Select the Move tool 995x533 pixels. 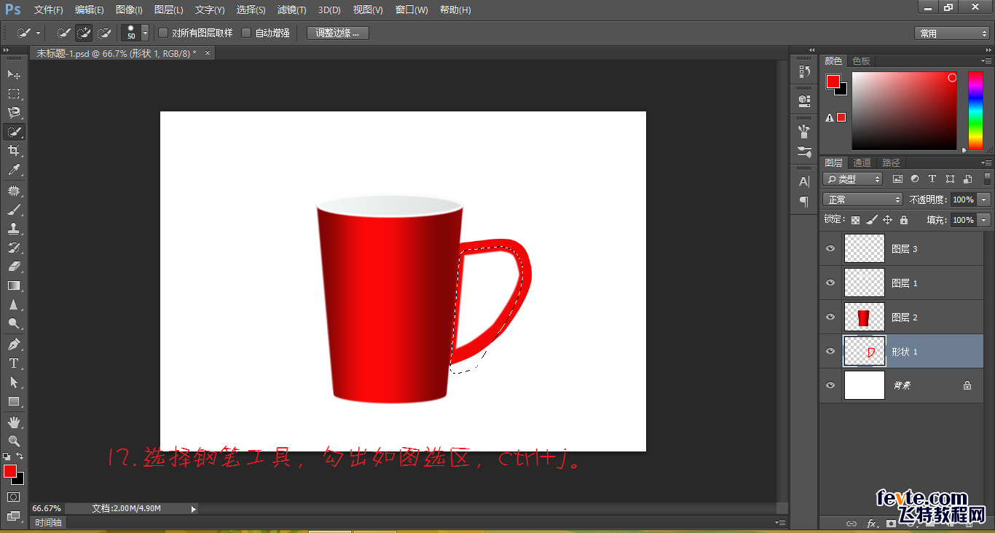[14, 74]
